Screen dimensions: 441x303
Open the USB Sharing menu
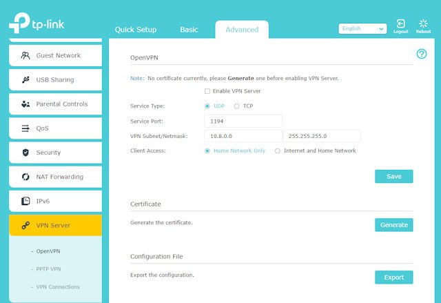point(55,79)
